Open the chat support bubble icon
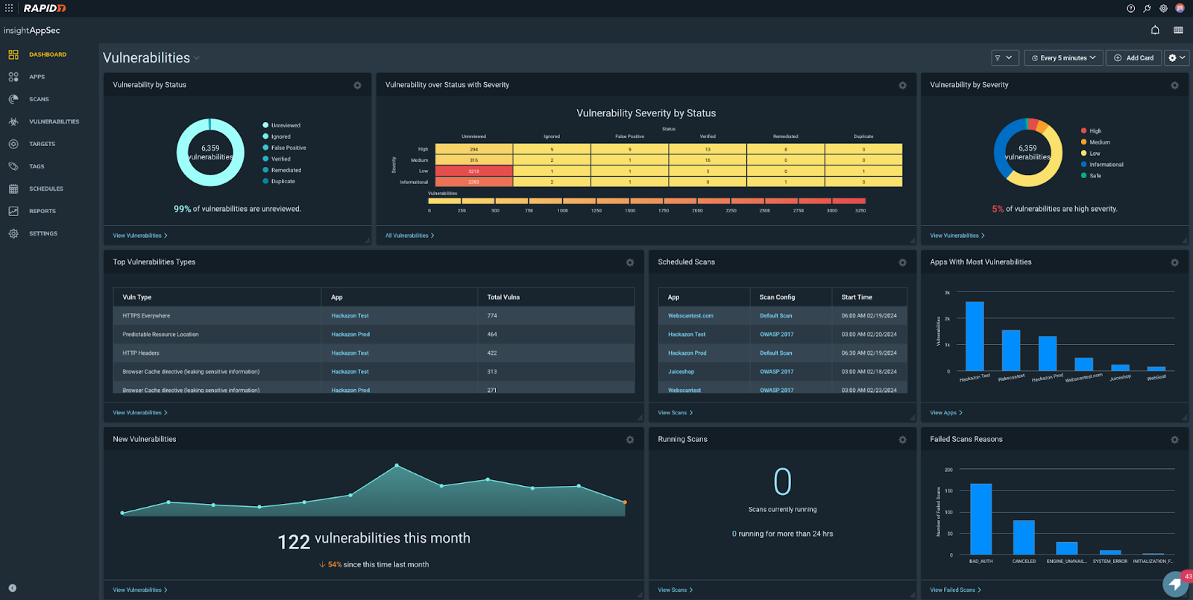1193x600 pixels. pyautogui.click(x=1176, y=583)
